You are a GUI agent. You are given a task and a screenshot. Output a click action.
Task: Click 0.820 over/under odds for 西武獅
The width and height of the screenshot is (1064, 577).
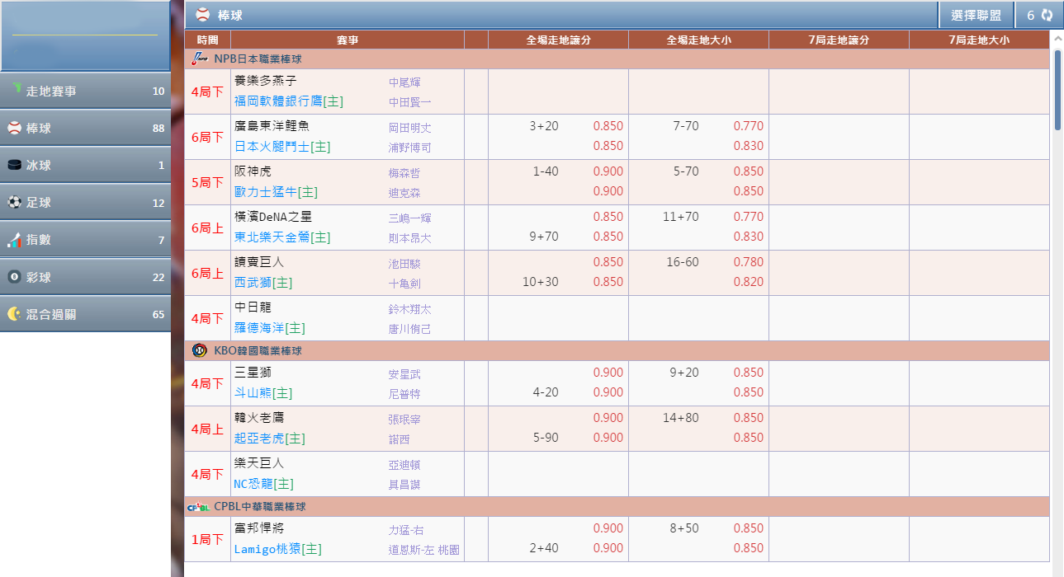pos(749,282)
